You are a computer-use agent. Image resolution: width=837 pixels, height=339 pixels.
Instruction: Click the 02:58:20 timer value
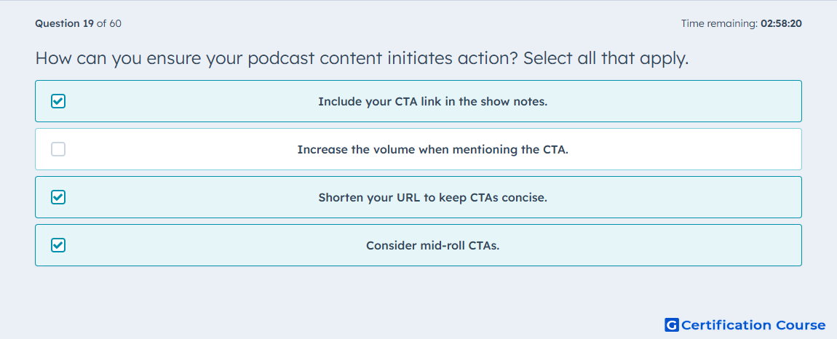(x=782, y=23)
